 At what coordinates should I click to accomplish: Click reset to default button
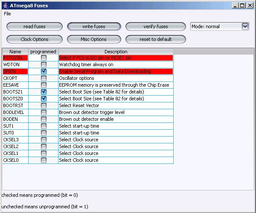coord(156,39)
